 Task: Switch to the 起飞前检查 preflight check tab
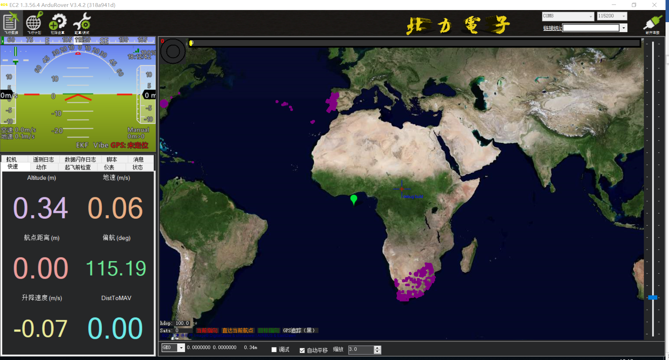(x=78, y=167)
